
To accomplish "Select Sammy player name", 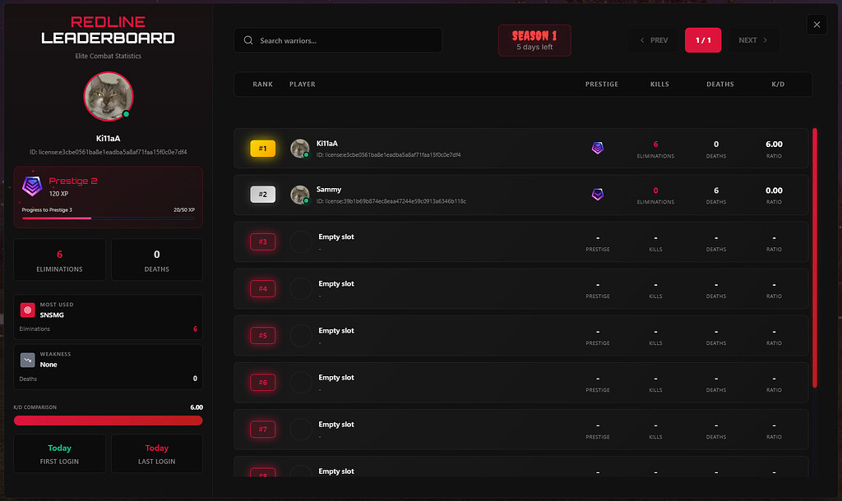I will (x=329, y=190).
